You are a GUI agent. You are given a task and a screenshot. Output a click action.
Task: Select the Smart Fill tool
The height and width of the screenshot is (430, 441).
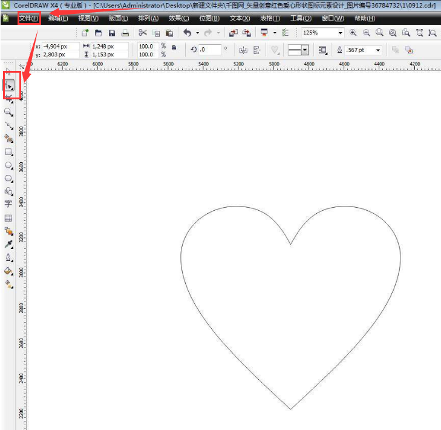pyautogui.click(x=8, y=139)
